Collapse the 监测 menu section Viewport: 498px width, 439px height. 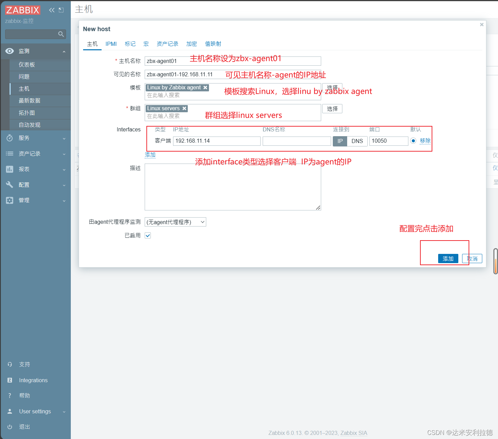(64, 51)
